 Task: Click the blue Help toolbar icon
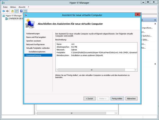tap(21, 11)
